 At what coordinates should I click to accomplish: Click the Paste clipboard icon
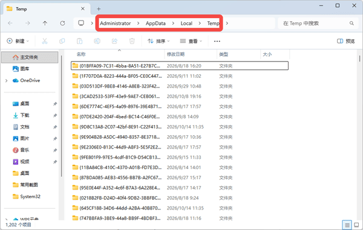pos(79,41)
